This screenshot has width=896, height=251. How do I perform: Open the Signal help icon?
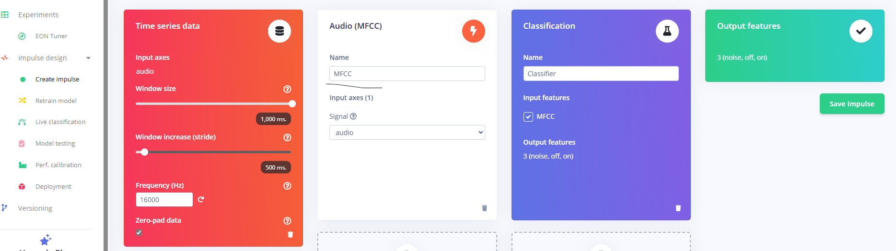(353, 116)
